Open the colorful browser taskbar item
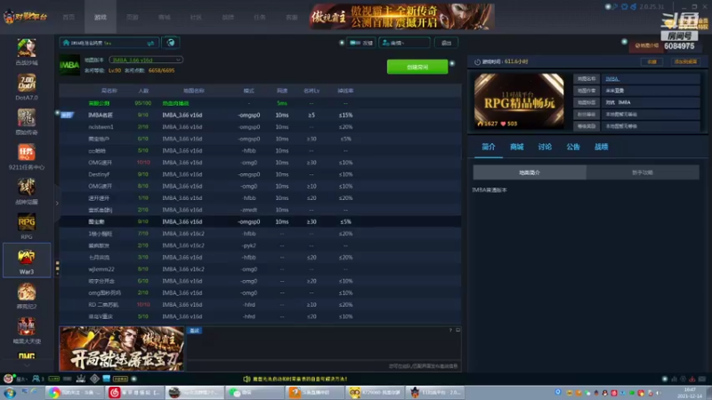This screenshot has width=712, height=400. pos(74,393)
